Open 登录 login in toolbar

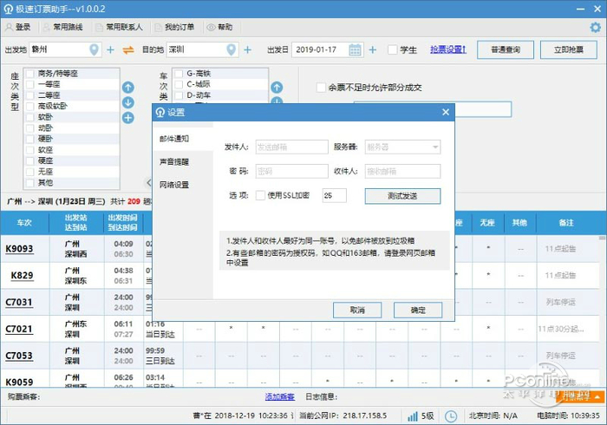[18, 27]
